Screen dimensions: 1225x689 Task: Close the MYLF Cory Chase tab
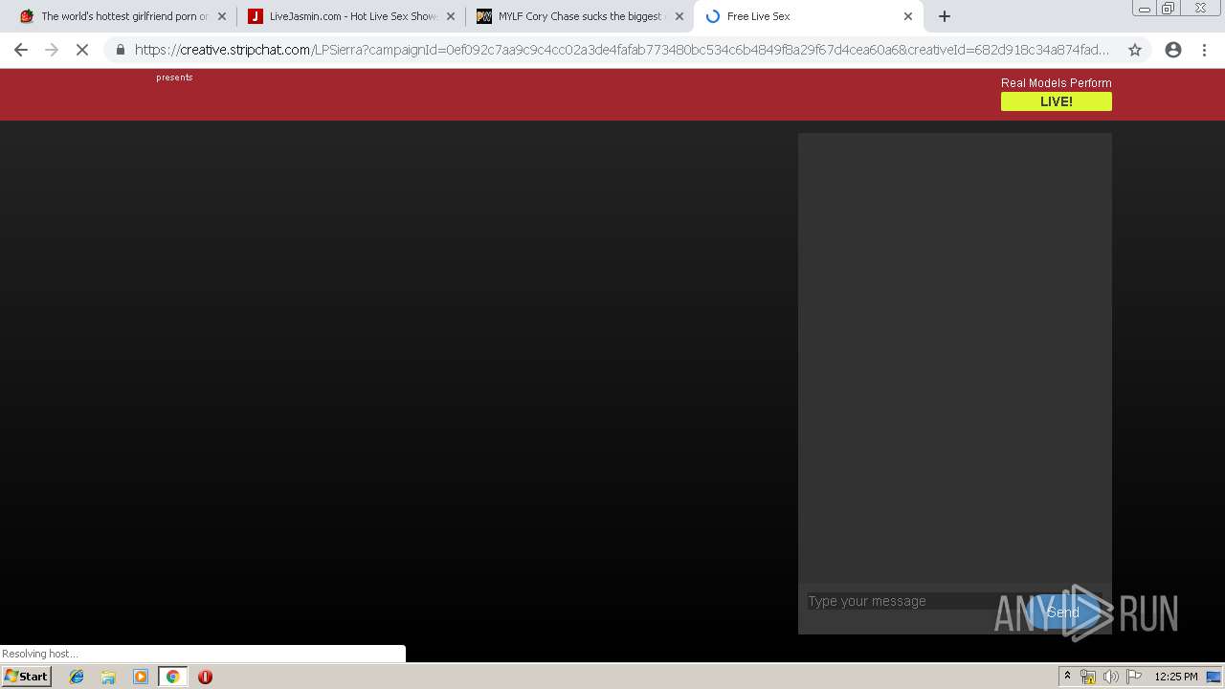click(x=679, y=16)
